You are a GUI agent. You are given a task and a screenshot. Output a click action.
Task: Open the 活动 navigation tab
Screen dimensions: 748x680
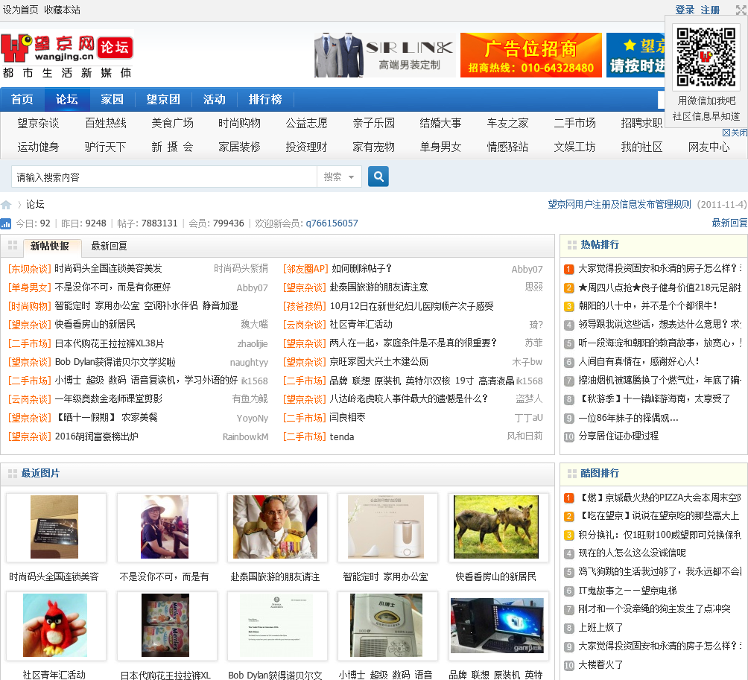pos(214,99)
